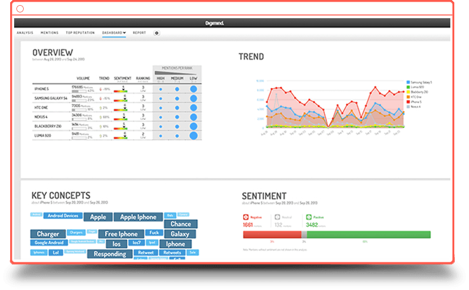This screenshot has width=469, height=290.
Task: Click red negative segment of sentiment bar
Action: click(272, 235)
